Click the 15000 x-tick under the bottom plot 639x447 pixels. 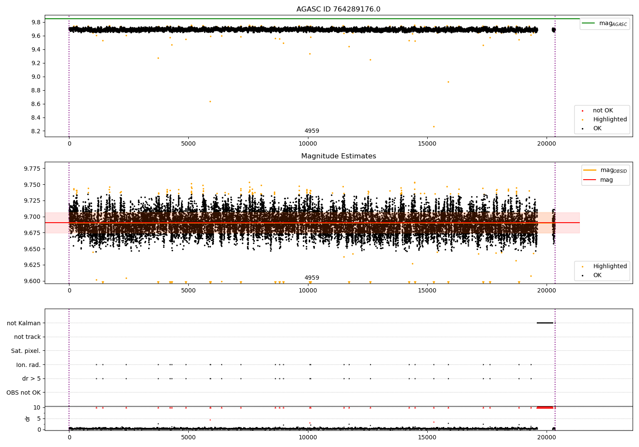click(427, 437)
